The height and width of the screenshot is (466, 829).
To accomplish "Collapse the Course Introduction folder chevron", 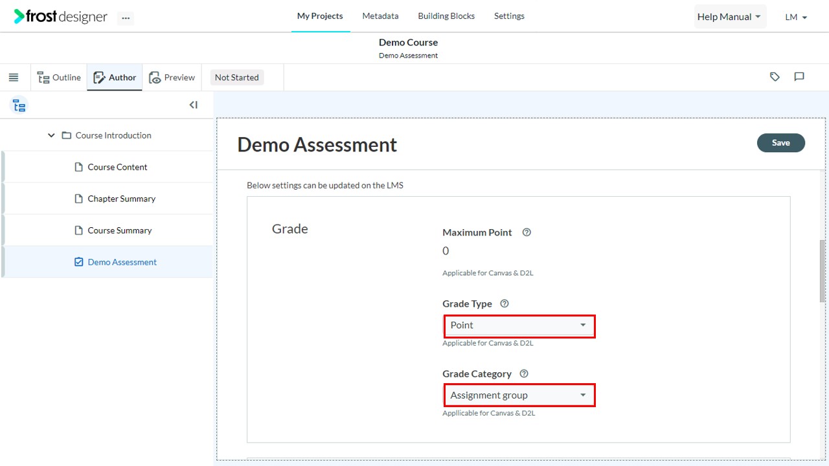I will (x=51, y=135).
